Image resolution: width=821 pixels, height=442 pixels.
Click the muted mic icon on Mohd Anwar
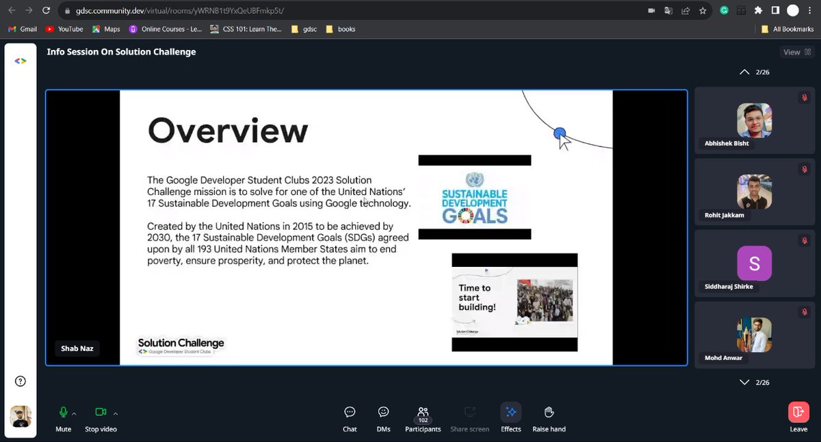(x=805, y=312)
